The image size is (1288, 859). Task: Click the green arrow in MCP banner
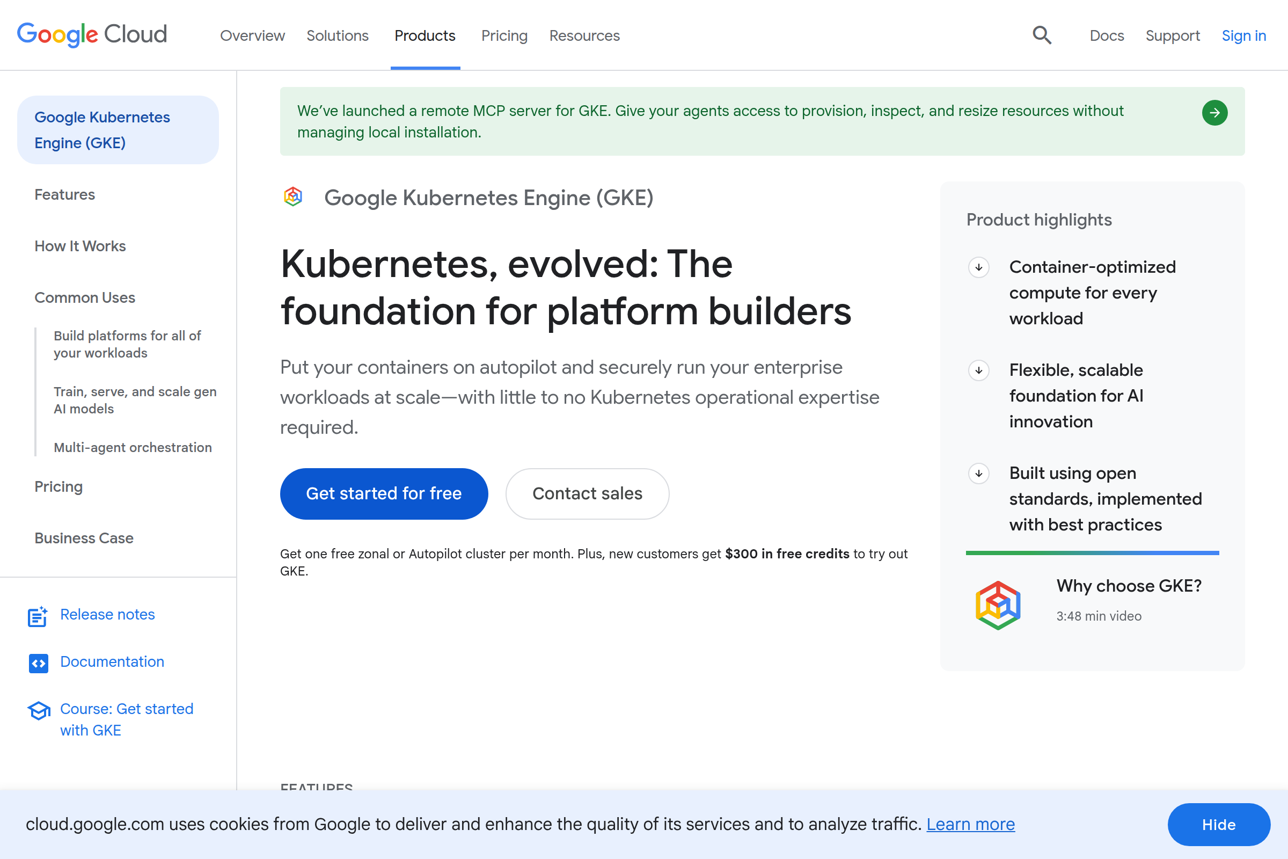(1214, 113)
